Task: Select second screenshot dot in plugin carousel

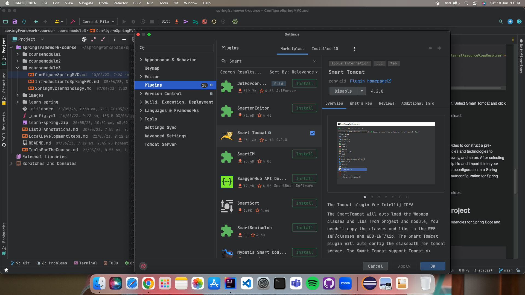Action: 372,197
